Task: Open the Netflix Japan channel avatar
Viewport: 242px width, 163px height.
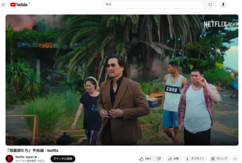Action: click(9, 159)
